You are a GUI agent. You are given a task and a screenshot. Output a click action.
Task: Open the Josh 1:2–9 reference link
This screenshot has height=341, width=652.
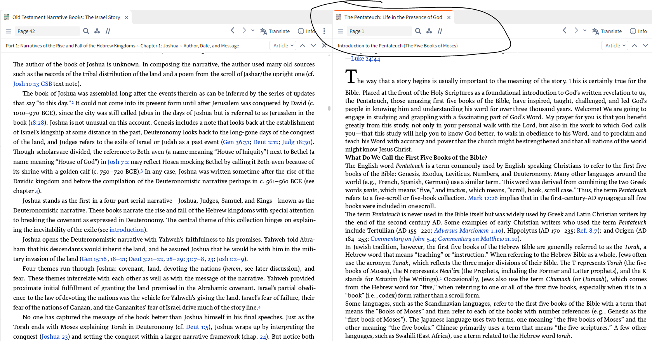(230, 259)
